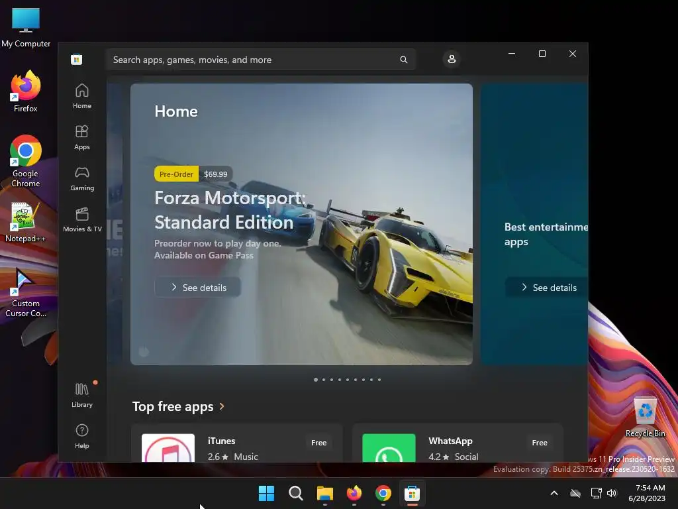The height and width of the screenshot is (509, 678).
Task: Click the Pre-Order badge on Forza
Action: (x=176, y=174)
